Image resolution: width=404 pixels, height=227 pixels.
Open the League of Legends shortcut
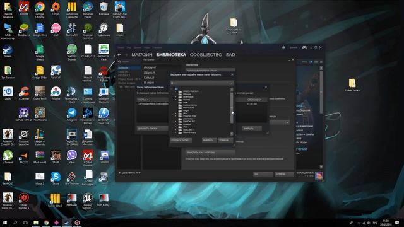tap(40, 137)
